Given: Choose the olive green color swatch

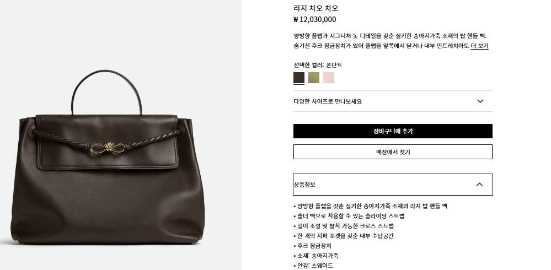Looking at the screenshot, I should coord(314,78).
